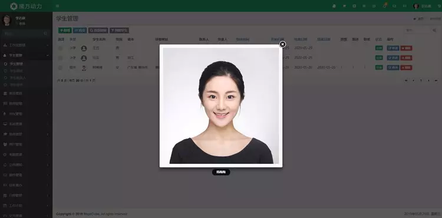The height and width of the screenshot is (218, 442).
Task: Click green status badge in first row
Action: [x=379, y=48]
